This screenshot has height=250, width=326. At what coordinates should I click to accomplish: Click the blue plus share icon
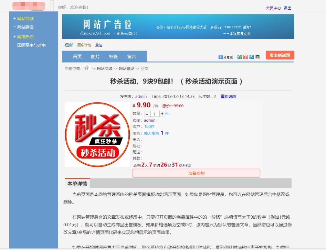tap(220, 57)
